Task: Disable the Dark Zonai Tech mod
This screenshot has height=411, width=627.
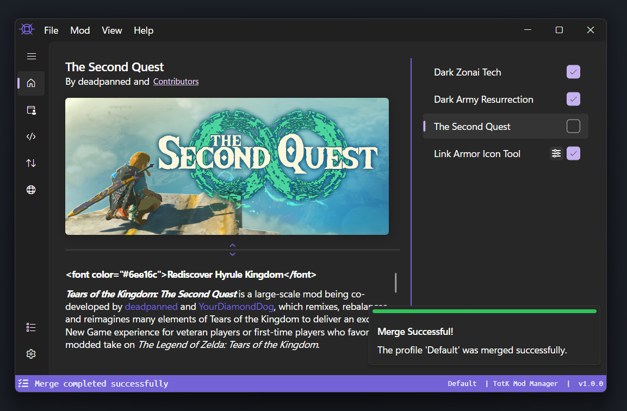Action: click(x=573, y=72)
